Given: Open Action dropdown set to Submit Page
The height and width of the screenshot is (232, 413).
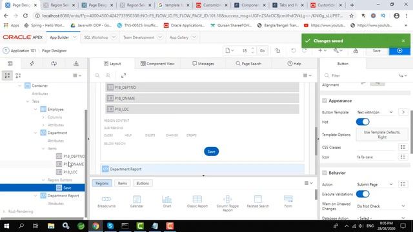Looking at the screenshot, I should [x=375, y=184].
